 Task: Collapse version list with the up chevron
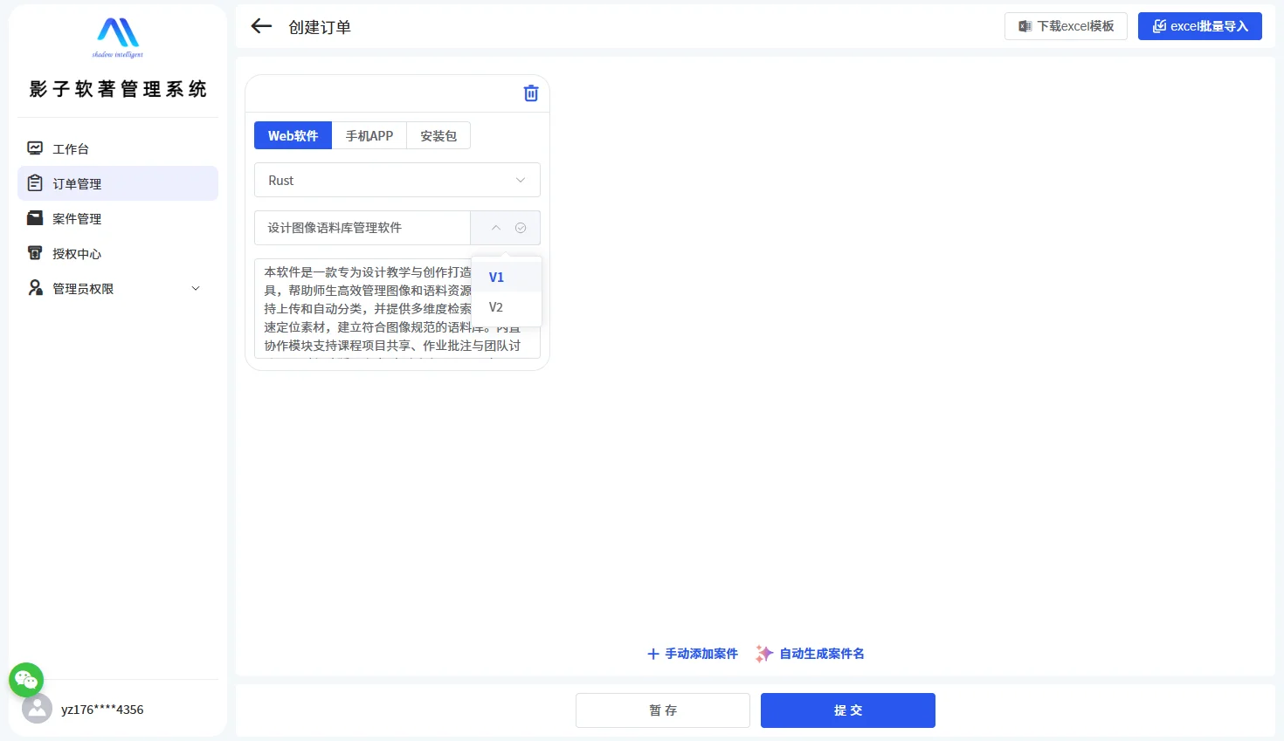[495, 228]
